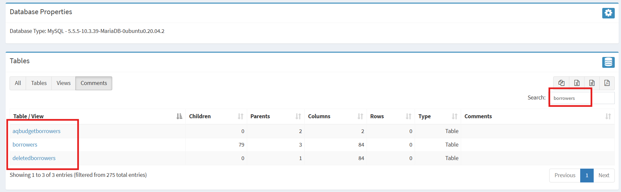This screenshot has width=621, height=192.
Task: Copy table data to clipboard
Action: (x=561, y=83)
